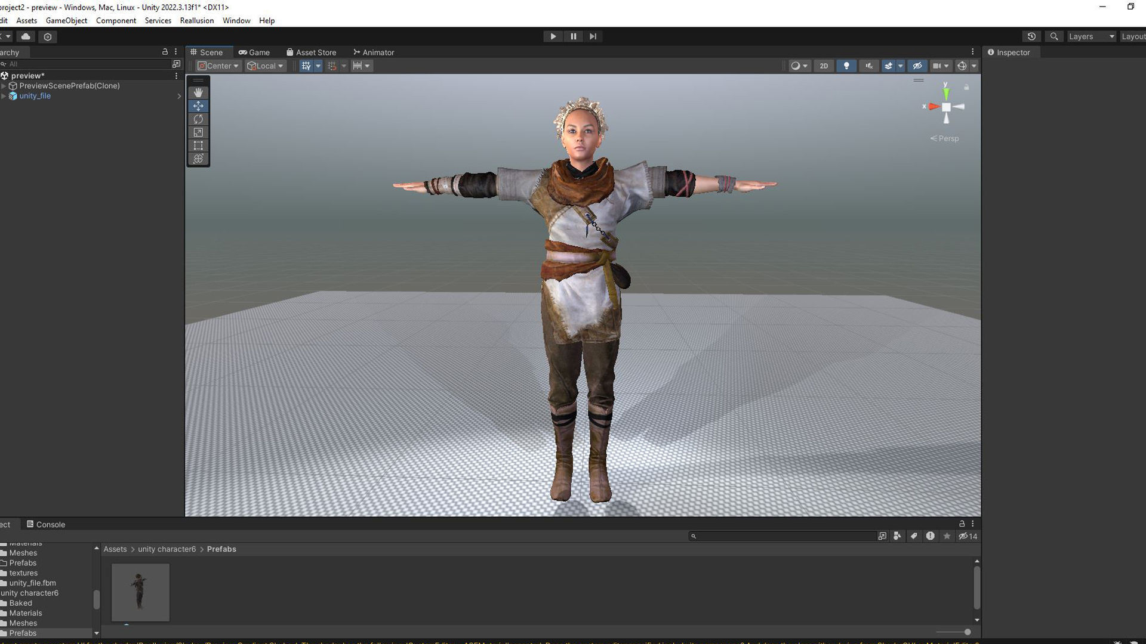Open scene effects dropdown arrow
This screenshot has height=644, width=1146.
(901, 66)
